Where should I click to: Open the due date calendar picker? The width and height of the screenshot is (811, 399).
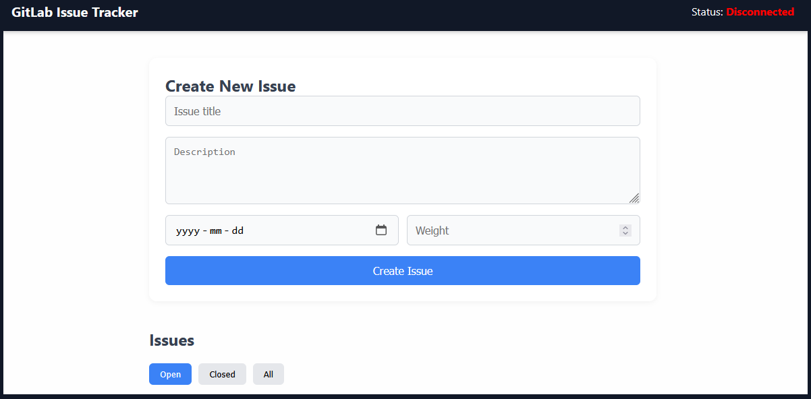(x=381, y=230)
